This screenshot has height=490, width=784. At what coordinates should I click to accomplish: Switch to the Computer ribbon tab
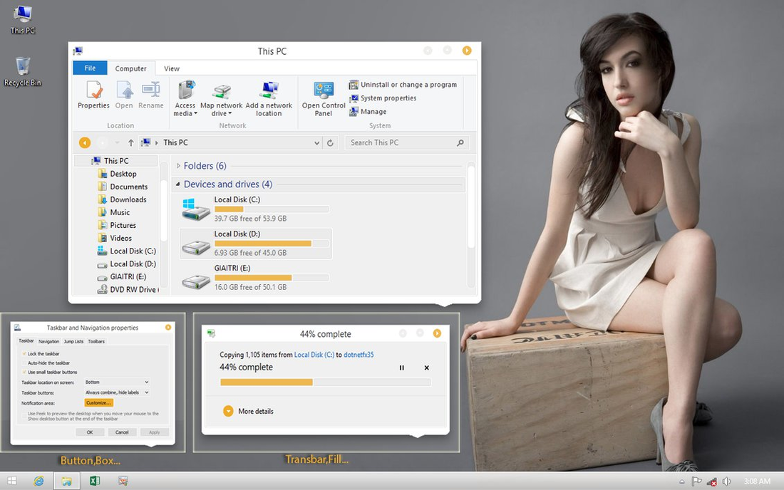click(131, 68)
